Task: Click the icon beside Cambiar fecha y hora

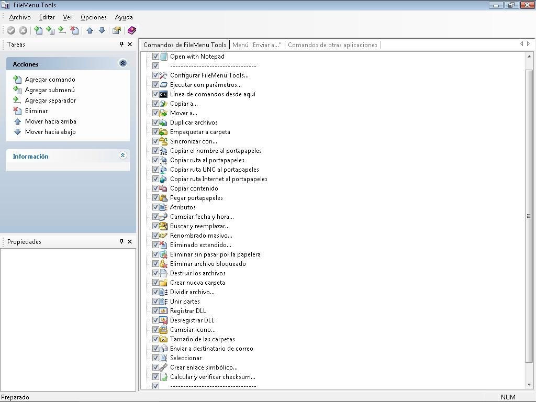Action: 163,216
